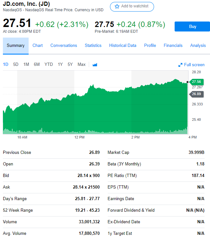Image resolution: width=210 pixels, height=239 pixels.
Task: Select the 6M chart range
Action: [x=37, y=65]
